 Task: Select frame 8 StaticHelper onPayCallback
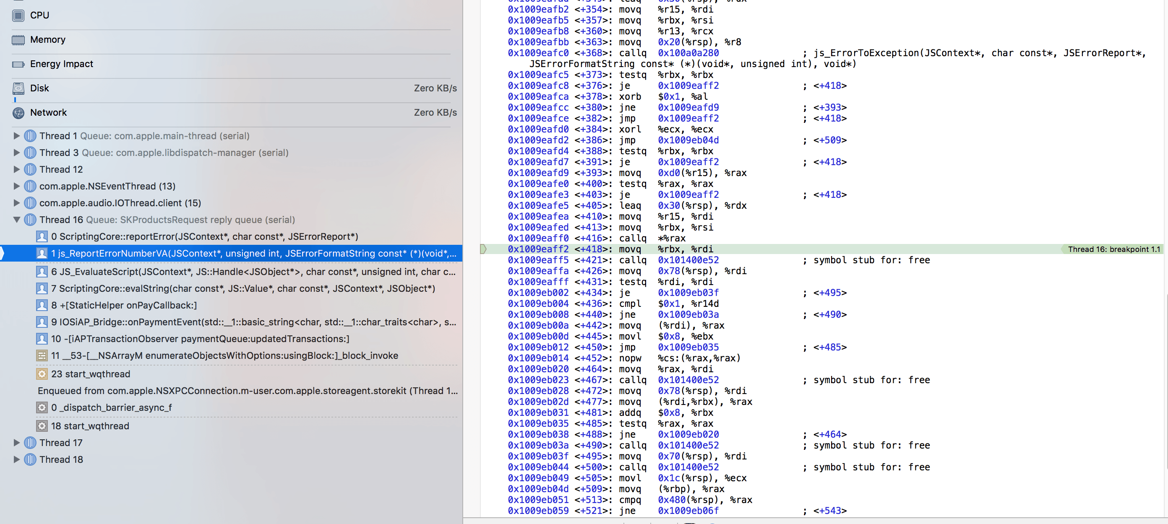tap(124, 305)
